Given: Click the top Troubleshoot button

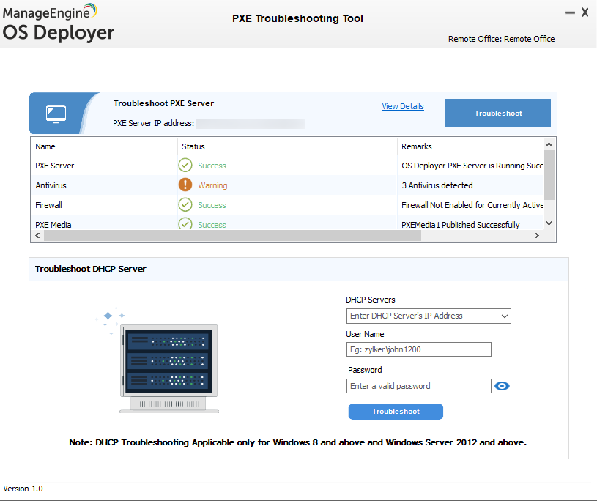Looking at the screenshot, I should pos(497,113).
